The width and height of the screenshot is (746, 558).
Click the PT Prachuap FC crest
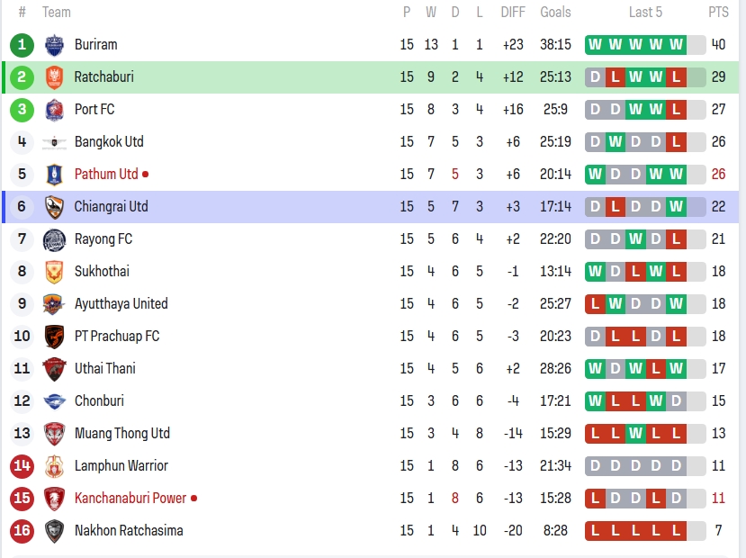(54, 337)
